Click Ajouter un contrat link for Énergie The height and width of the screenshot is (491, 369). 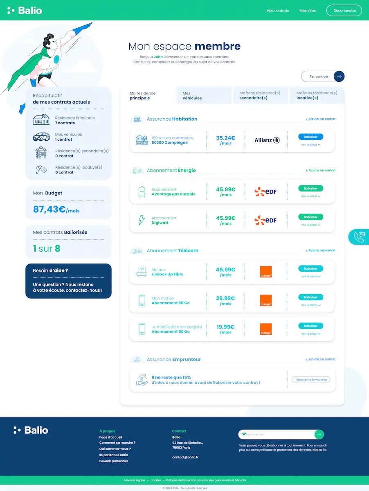(320, 170)
